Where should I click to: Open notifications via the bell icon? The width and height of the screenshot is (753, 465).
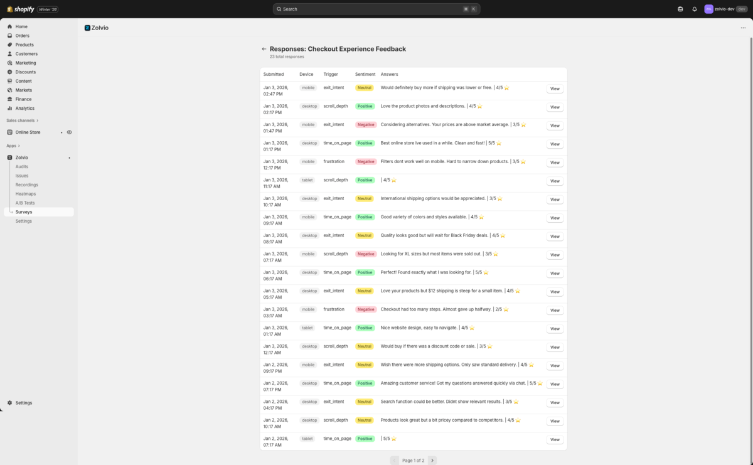694,9
